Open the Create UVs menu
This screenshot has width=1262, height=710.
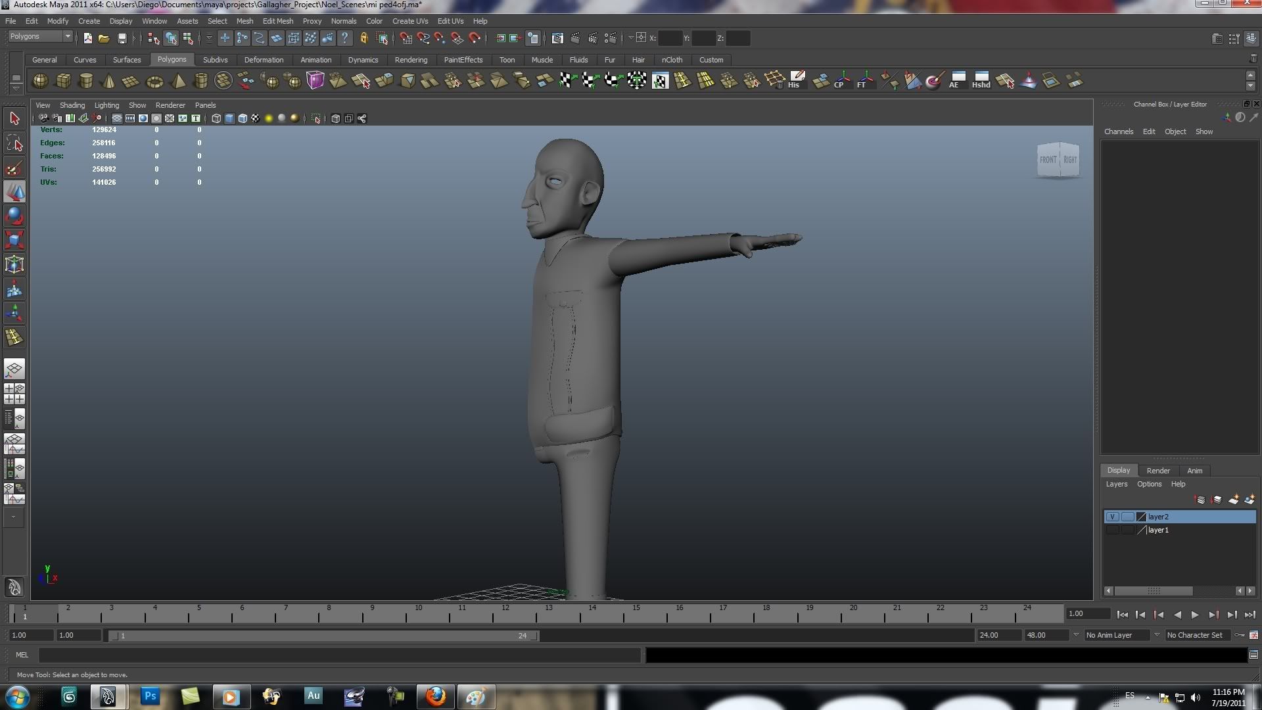[x=410, y=21]
